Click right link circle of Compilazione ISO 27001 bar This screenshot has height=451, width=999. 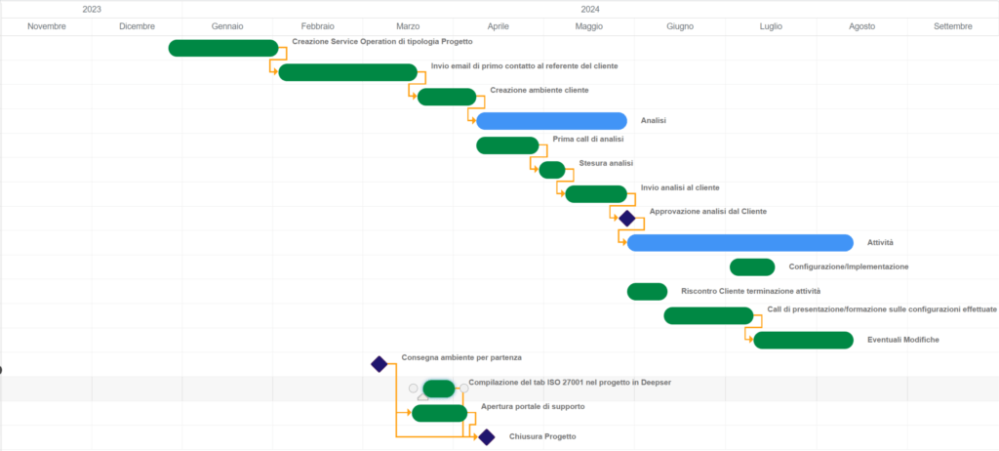463,388
